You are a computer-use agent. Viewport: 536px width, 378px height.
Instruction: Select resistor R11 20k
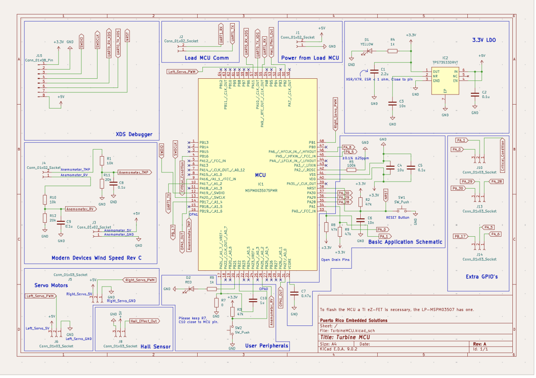coord(102,183)
